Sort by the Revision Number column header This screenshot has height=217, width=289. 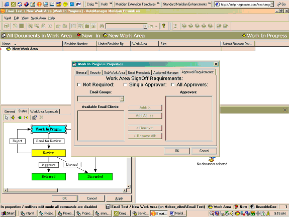pos(79,44)
